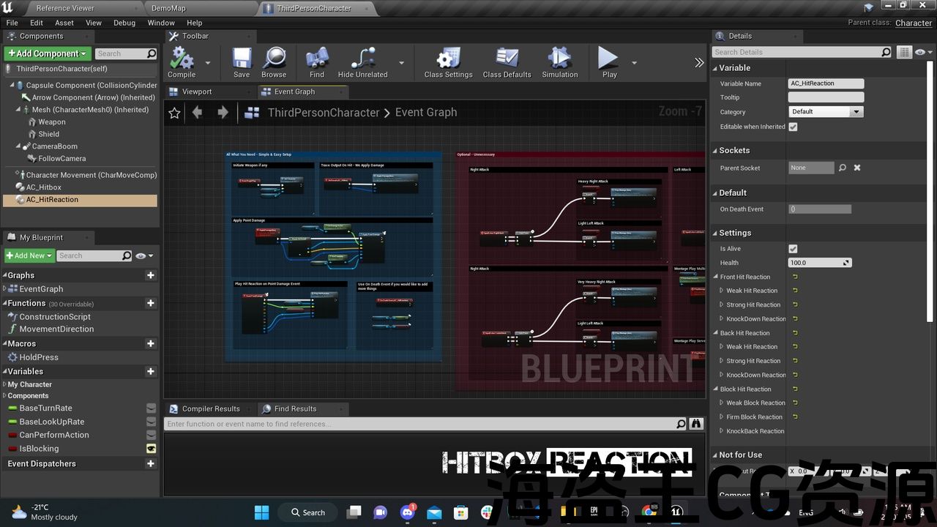937x527 pixels.
Task: Click the Compile toolbar icon
Action: tap(181, 61)
